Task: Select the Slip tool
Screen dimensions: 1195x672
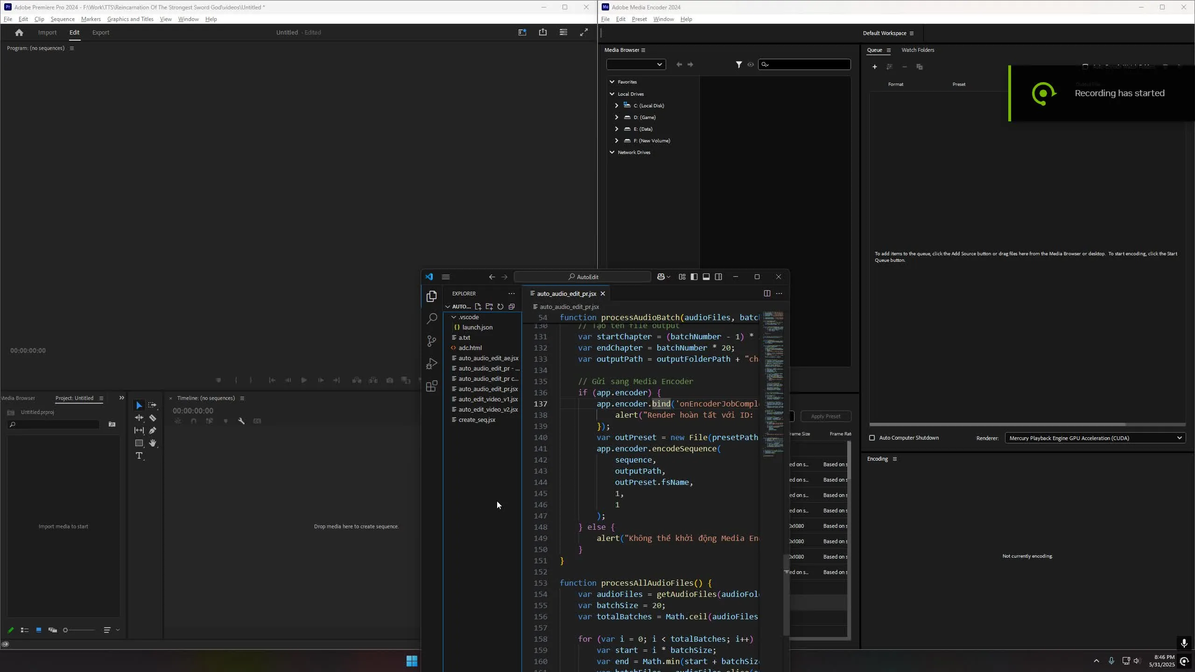Action: click(139, 431)
